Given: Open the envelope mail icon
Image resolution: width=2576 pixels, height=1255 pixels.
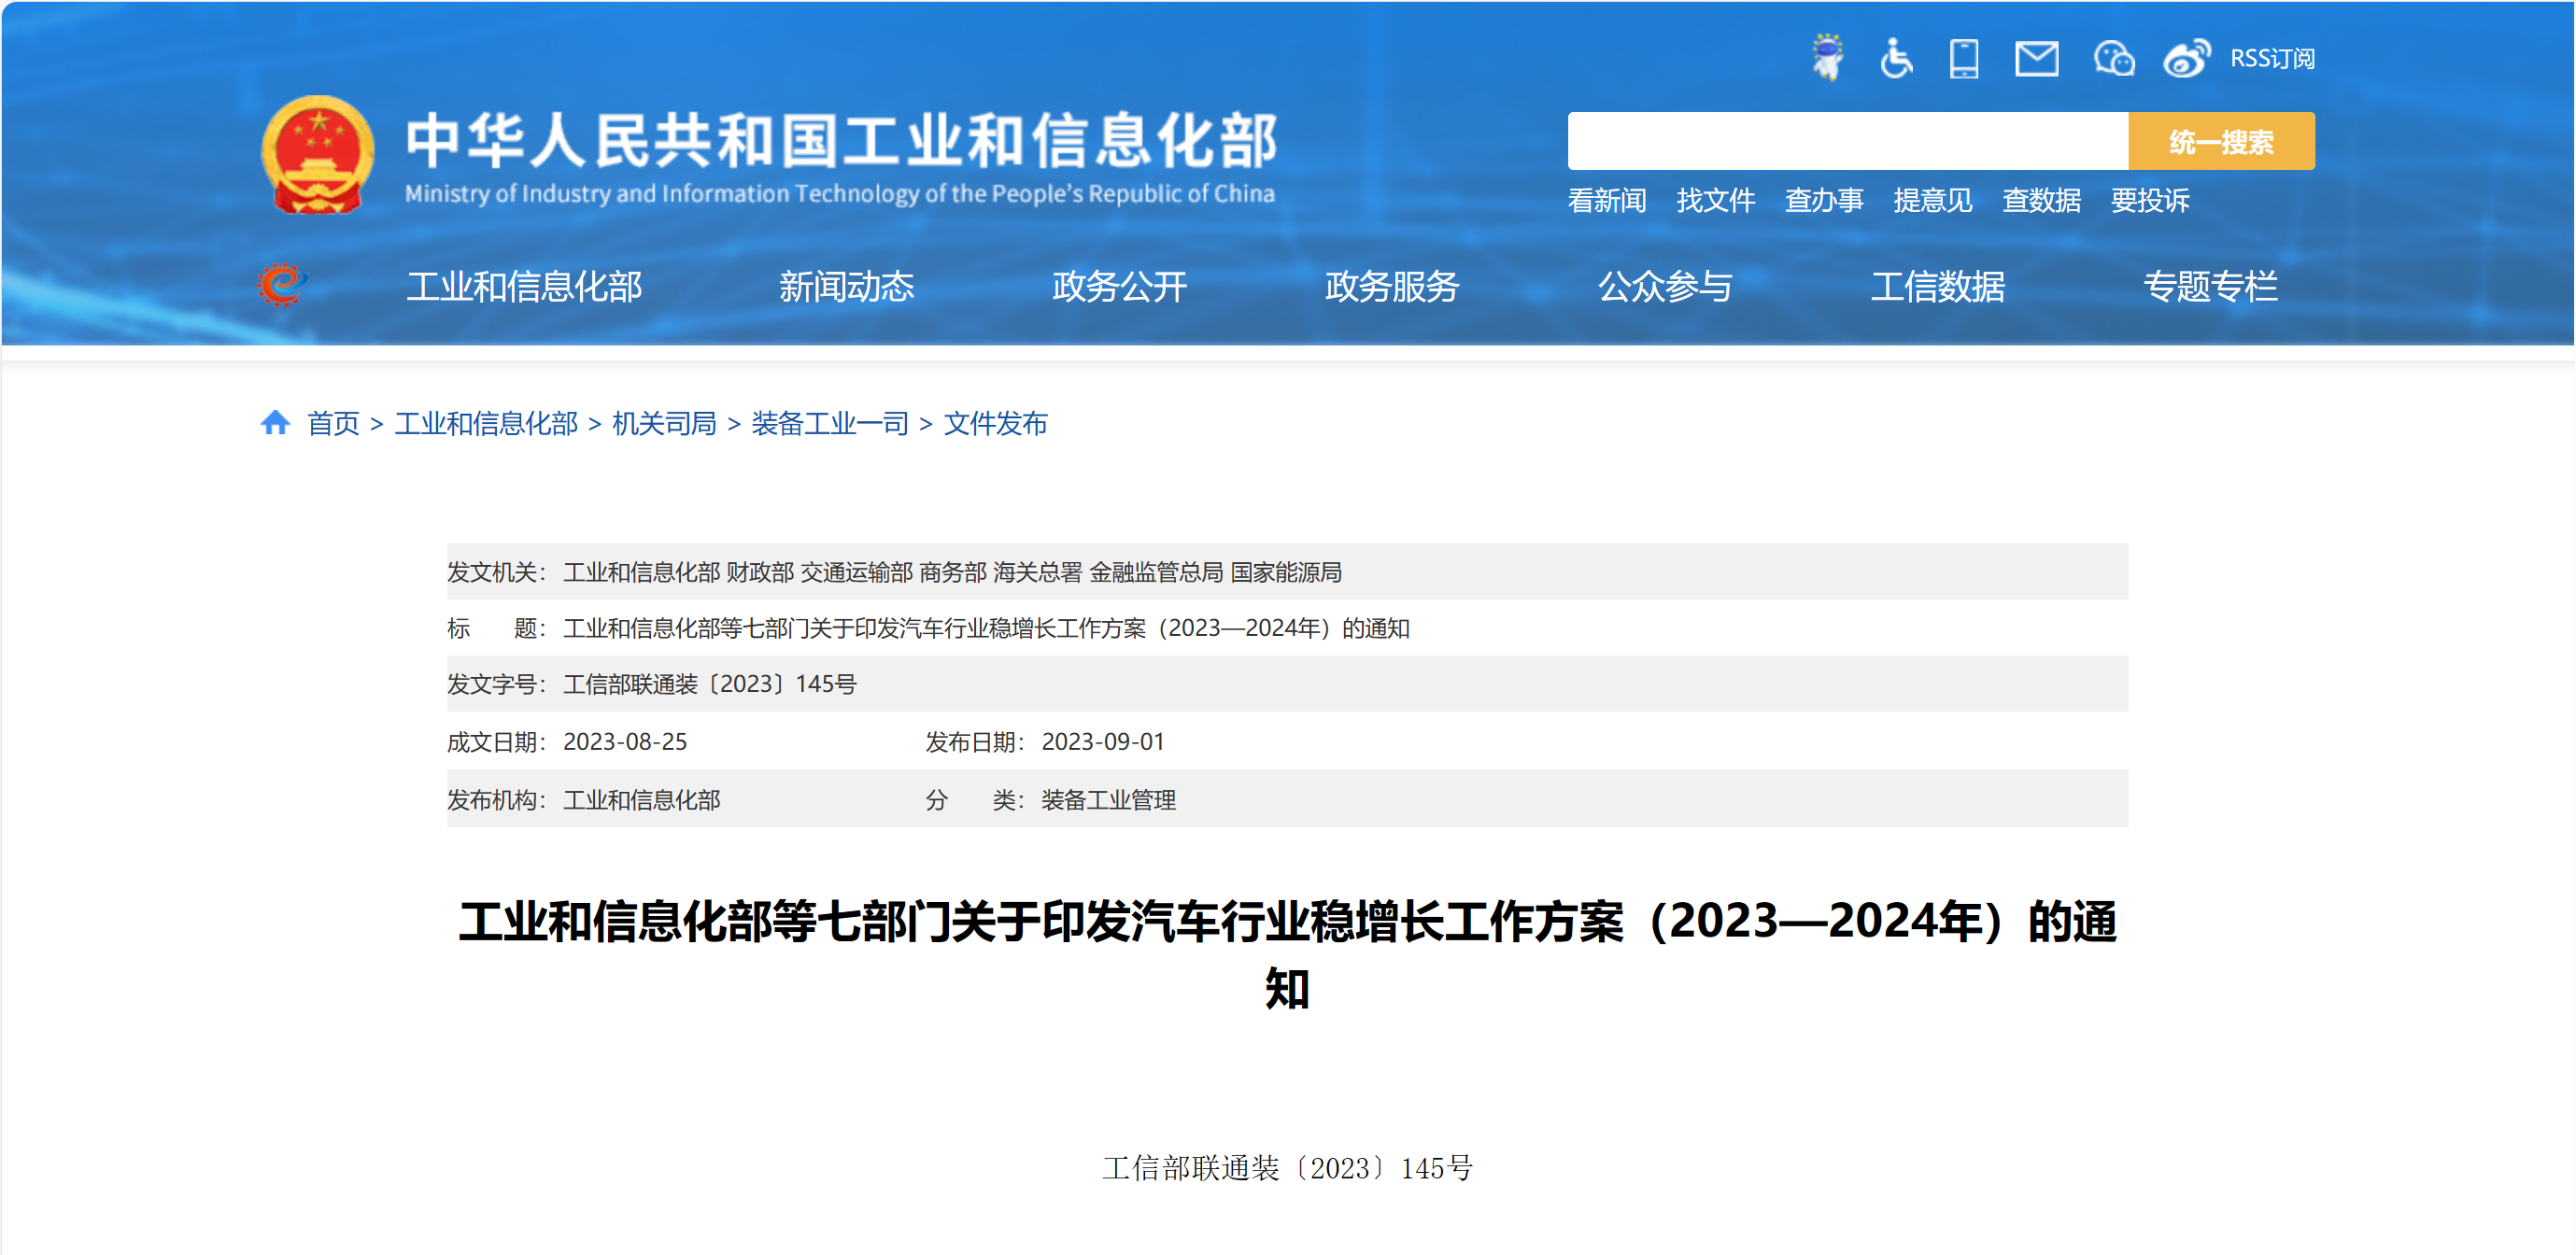Looking at the screenshot, I should pyautogui.click(x=2036, y=59).
